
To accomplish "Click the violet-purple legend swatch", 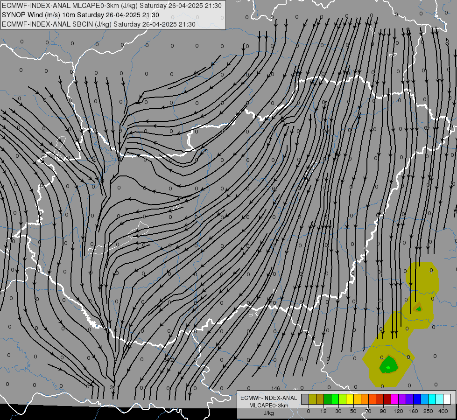I will point(402,399).
